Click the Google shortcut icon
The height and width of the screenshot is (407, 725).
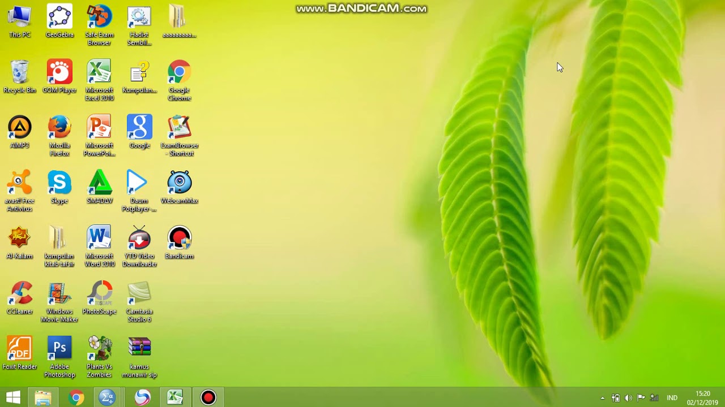click(139, 132)
